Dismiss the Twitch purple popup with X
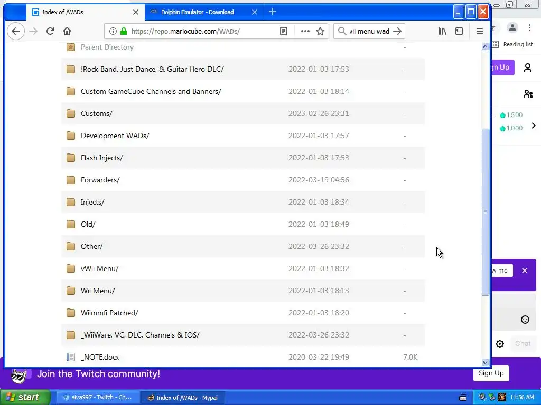 pos(525,271)
